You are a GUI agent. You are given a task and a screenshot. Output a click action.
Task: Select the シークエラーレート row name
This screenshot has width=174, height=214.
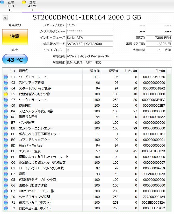coord(33,100)
